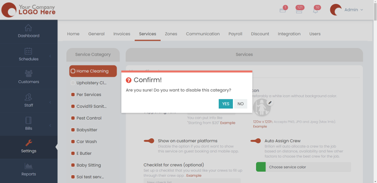
Task: Open Schedules calendar icon in sidebar
Action: click(28, 51)
